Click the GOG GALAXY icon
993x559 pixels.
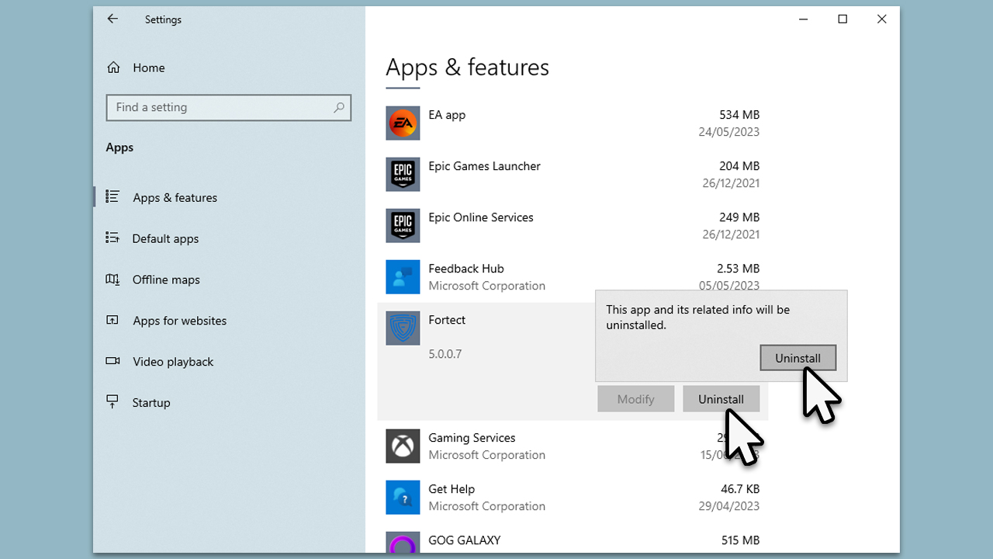tap(403, 542)
